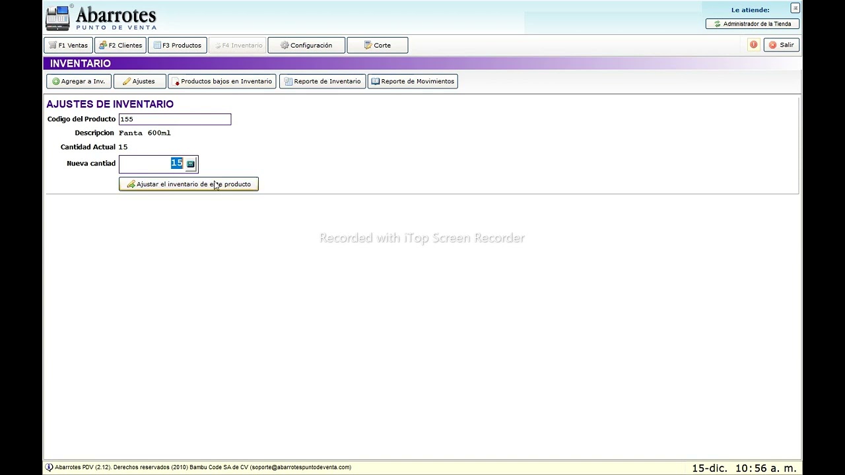Click the Nueva cantidad input field
Image resolution: width=845 pixels, height=475 pixels.
point(151,164)
